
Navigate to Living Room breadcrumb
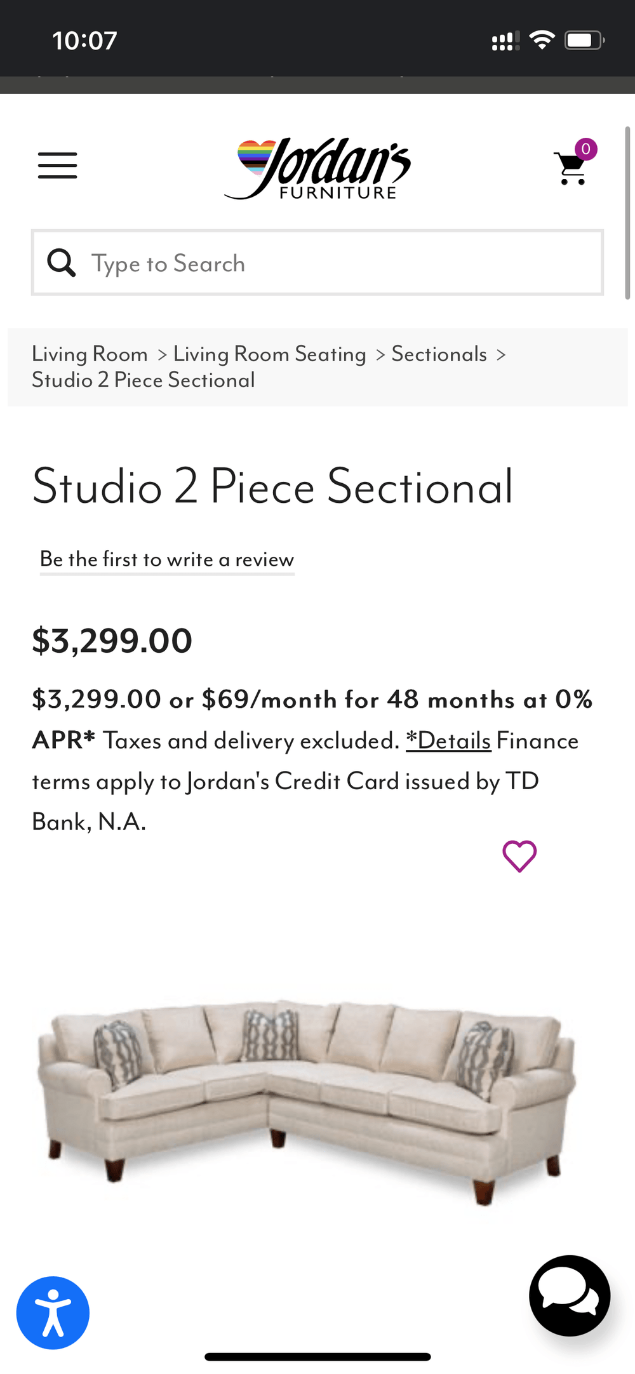click(x=90, y=354)
